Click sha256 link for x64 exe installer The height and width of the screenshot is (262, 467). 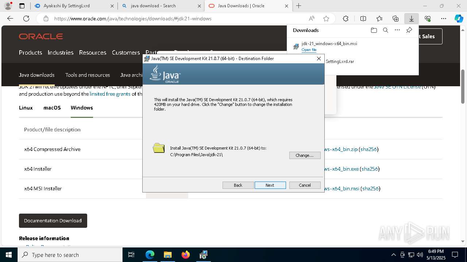tap(370, 169)
